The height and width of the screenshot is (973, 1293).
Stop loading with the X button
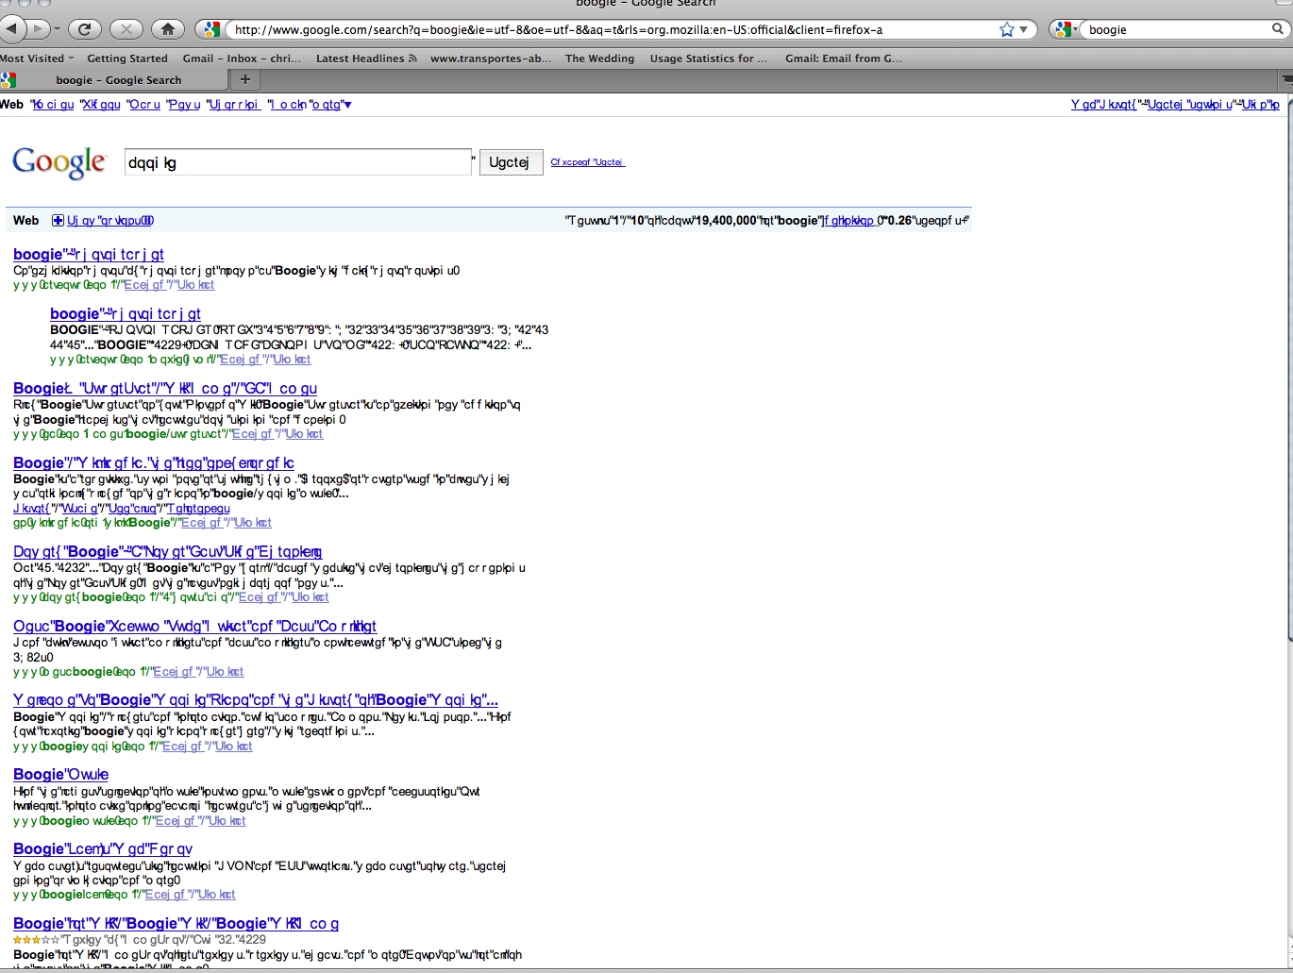(126, 29)
